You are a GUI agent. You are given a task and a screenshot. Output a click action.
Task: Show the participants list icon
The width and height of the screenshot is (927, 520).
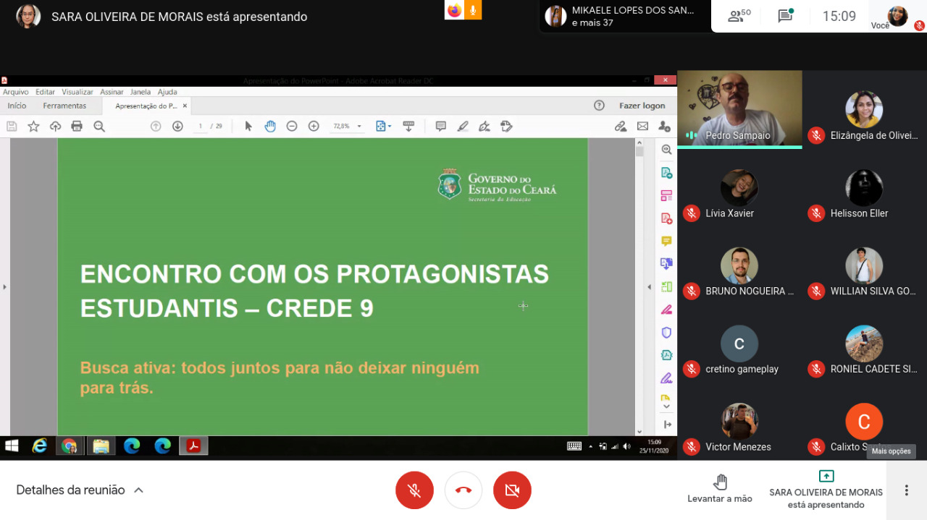(739, 16)
